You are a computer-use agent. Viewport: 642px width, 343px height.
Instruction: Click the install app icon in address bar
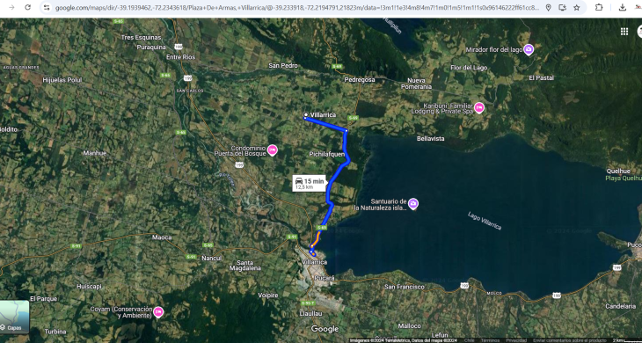[x=563, y=7]
